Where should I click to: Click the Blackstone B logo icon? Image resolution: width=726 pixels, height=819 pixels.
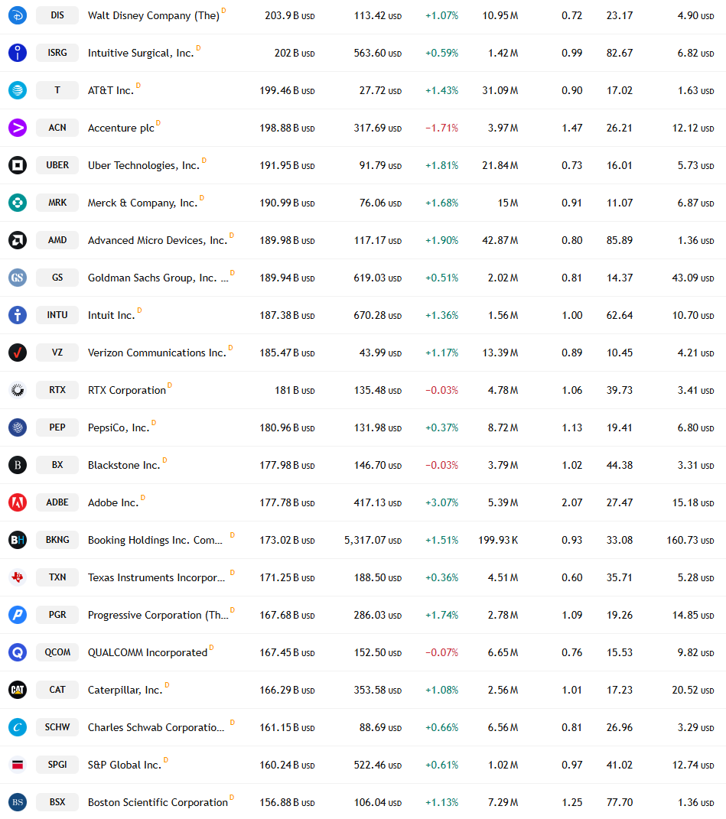[18, 465]
